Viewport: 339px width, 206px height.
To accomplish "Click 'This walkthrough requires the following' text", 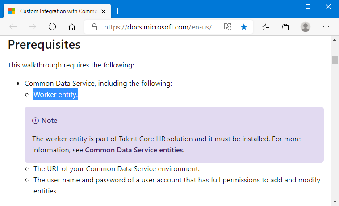I will [x=71, y=65].
